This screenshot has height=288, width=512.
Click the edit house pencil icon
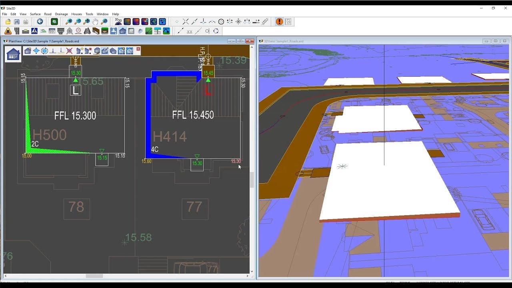105,51
